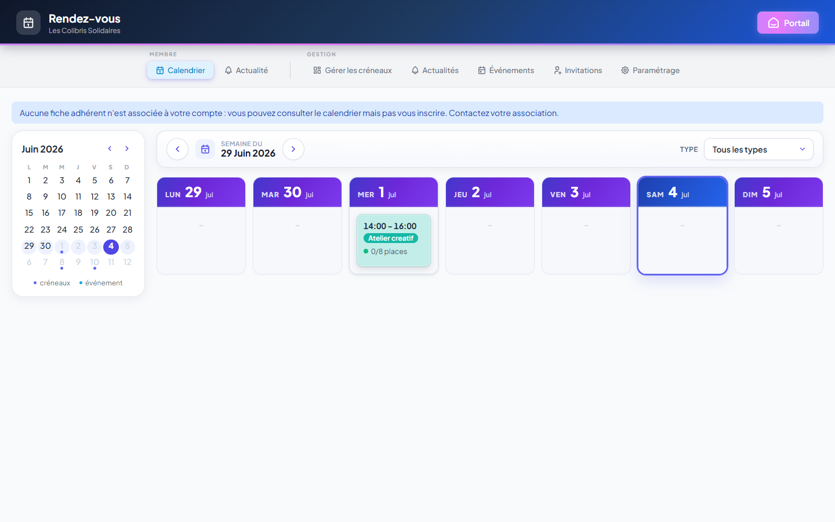Image resolution: width=835 pixels, height=522 pixels.
Task: Click the Rendez-vous calendar logo icon
Action: click(28, 23)
